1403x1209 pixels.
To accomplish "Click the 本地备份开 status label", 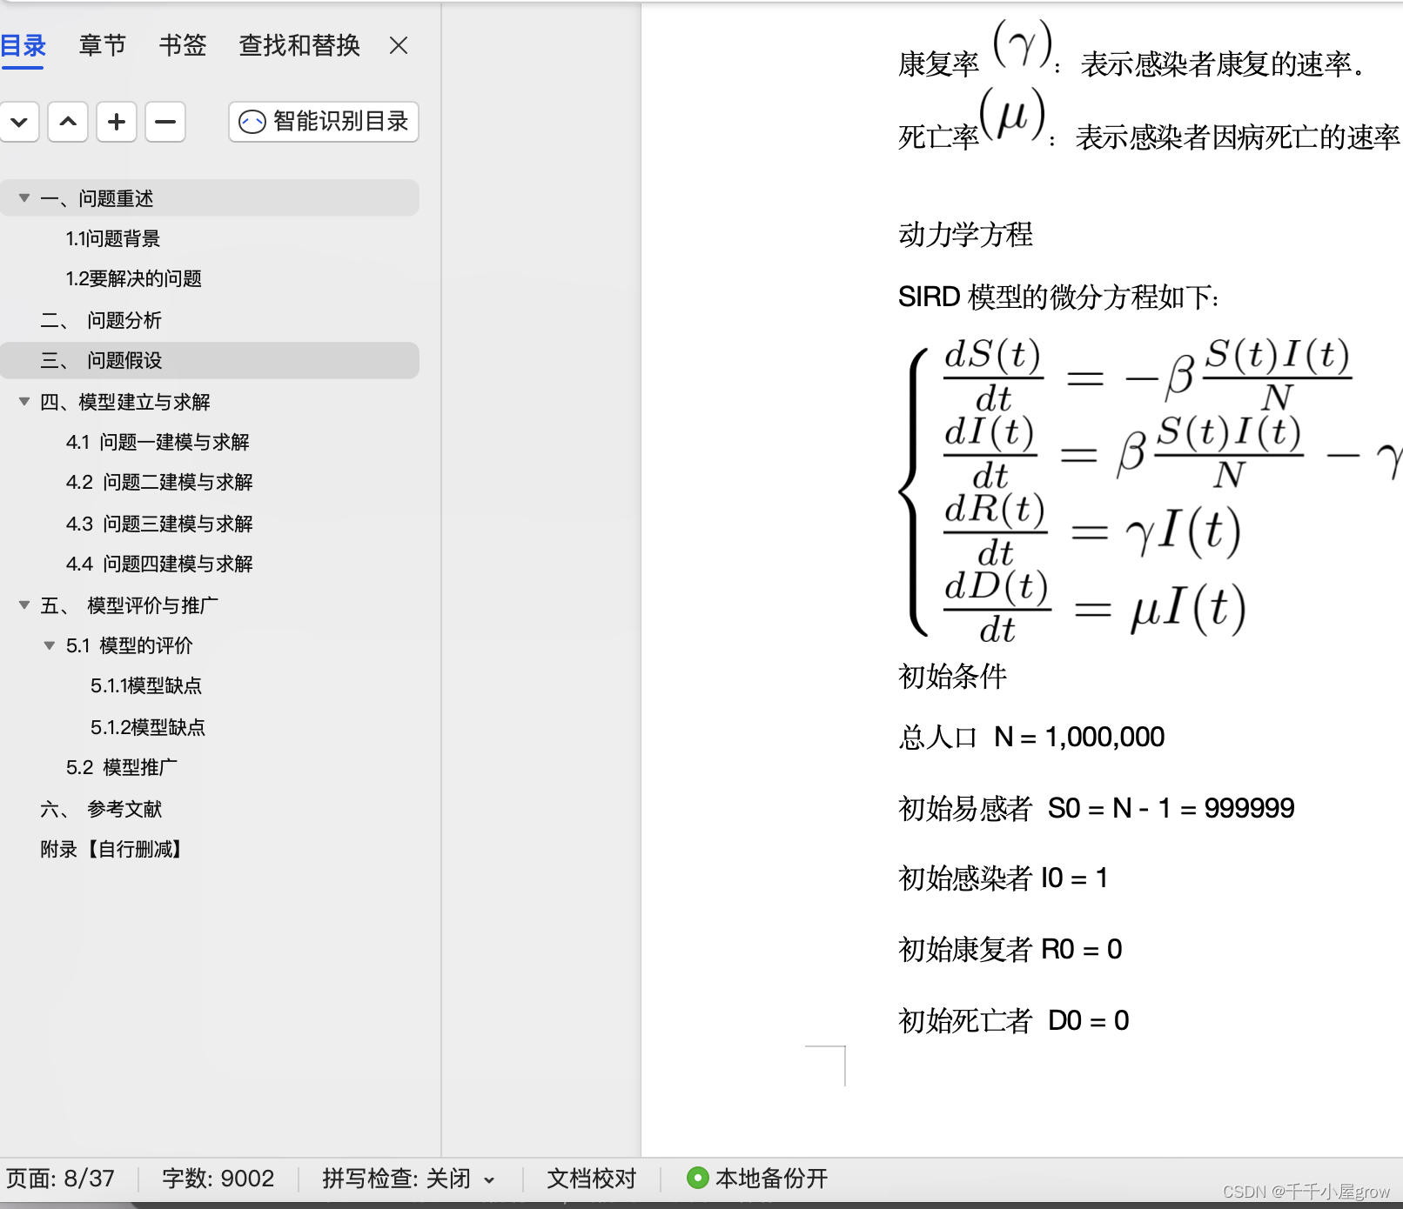I will [772, 1179].
